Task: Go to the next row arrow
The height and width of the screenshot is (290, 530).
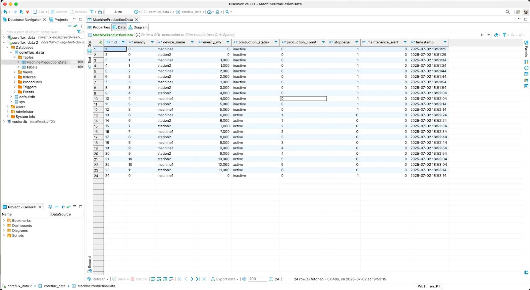Action: pyautogui.click(x=192, y=279)
